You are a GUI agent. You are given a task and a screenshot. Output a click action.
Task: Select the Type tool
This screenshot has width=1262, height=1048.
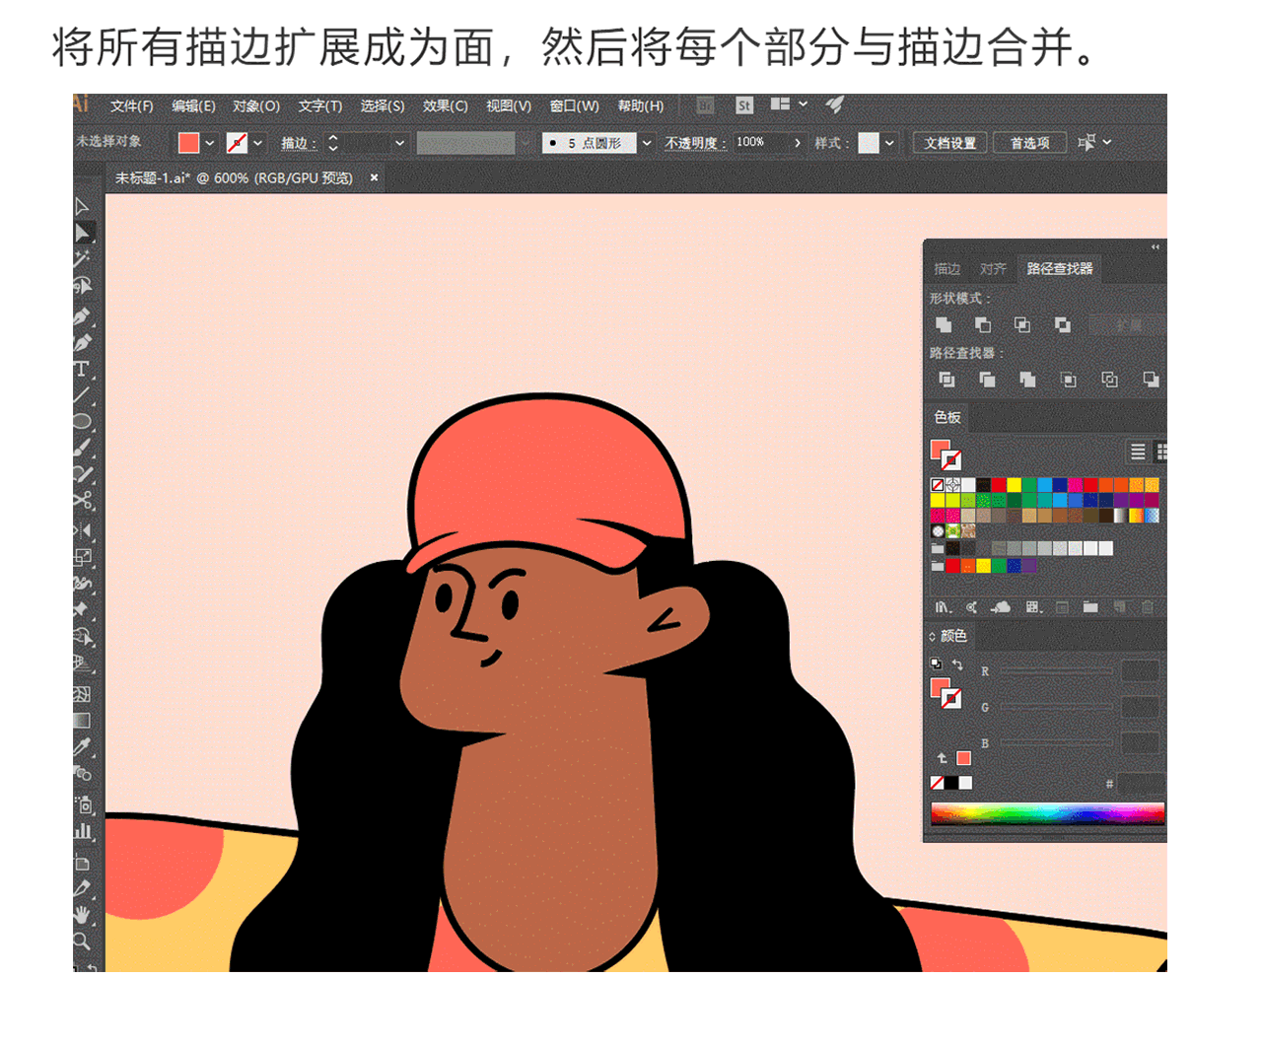coord(83,370)
